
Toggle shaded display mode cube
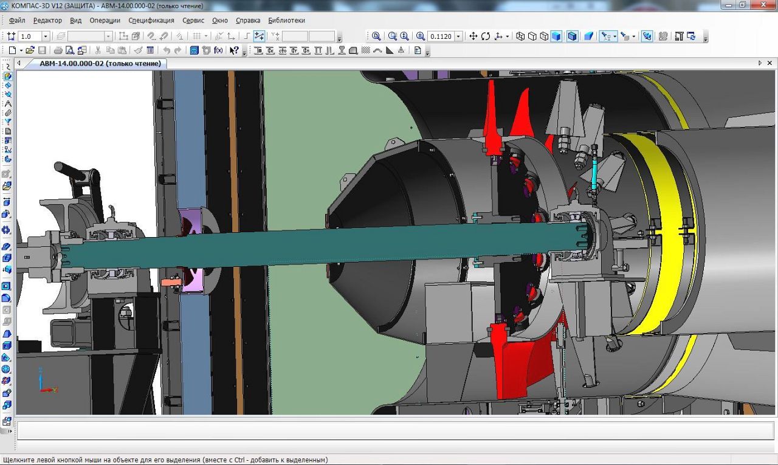click(556, 36)
